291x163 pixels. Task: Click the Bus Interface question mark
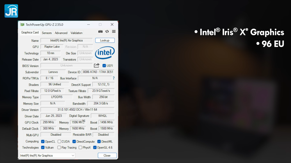coord(113,78)
